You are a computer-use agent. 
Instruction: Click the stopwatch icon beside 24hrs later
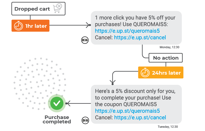pos(145,72)
